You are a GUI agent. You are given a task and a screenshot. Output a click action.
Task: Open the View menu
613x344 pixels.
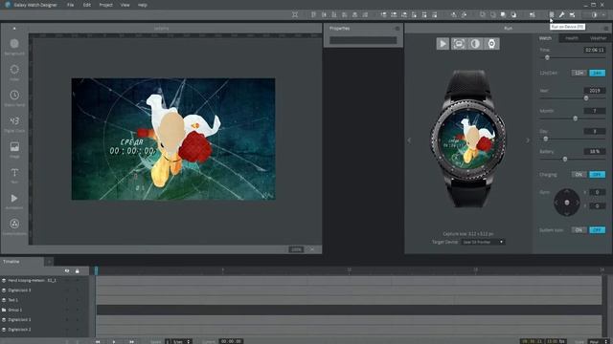tap(125, 5)
